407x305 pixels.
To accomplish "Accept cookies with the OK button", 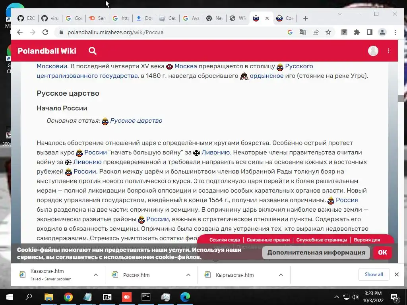I will click(382, 253).
